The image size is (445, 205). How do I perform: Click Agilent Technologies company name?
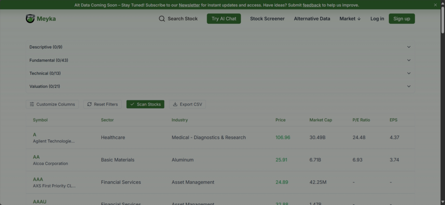(x=53, y=141)
